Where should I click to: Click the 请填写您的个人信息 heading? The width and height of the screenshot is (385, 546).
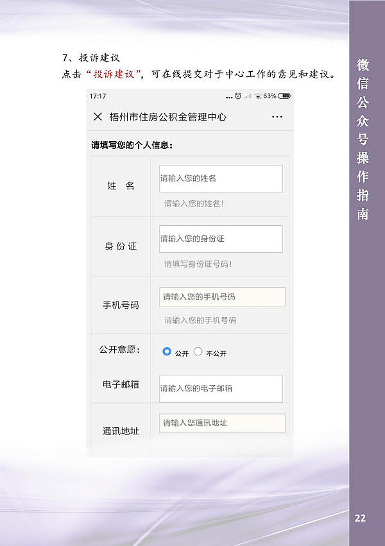tap(132, 145)
